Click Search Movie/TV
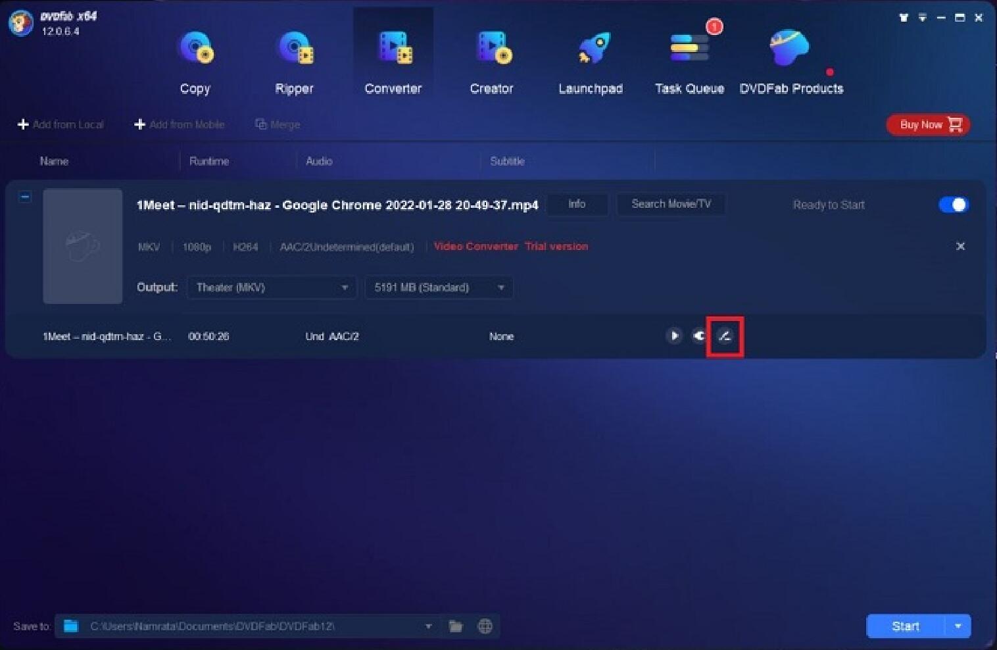The height and width of the screenshot is (650, 997). 671,204
